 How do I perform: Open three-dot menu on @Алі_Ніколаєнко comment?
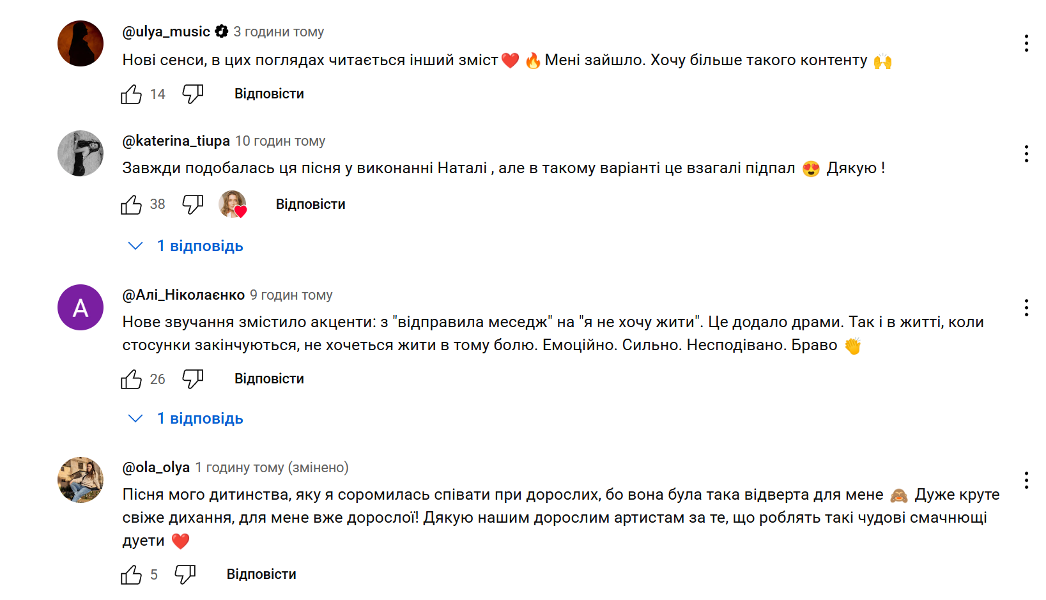pos(1026,308)
